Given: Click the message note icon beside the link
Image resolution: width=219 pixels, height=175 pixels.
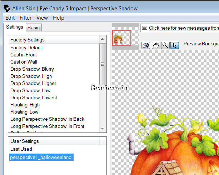Looking at the screenshot, I should coord(144,28).
